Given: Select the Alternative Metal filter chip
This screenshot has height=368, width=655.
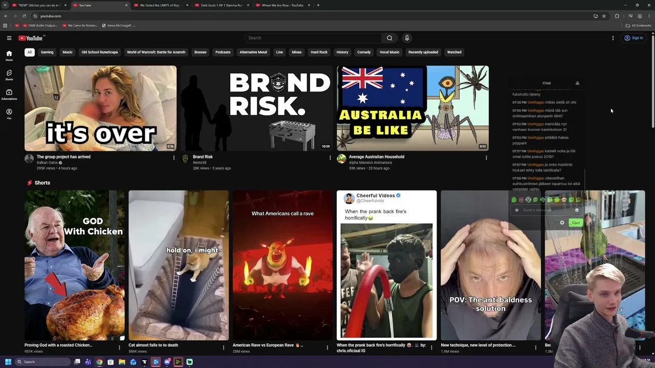Looking at the screenshot, I should pos(253,52).
